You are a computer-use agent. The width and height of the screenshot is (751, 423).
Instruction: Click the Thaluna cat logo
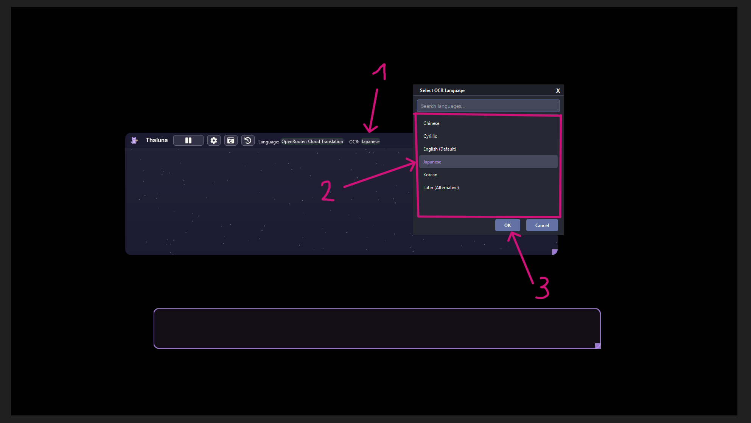coord(134,140)
